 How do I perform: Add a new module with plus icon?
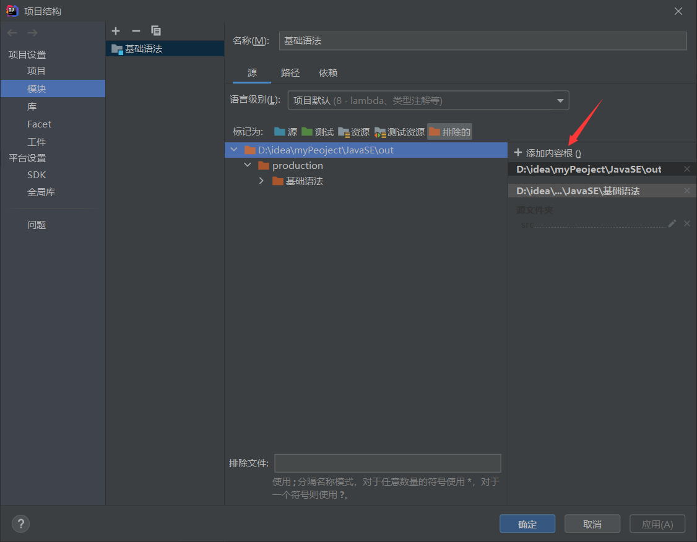point(116,31)
